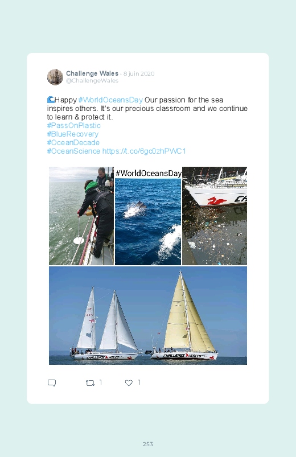This screenshot has width=296, height=457.
Task: Open the #WorldOceansDay hashtag link
Action: (110, 100)
